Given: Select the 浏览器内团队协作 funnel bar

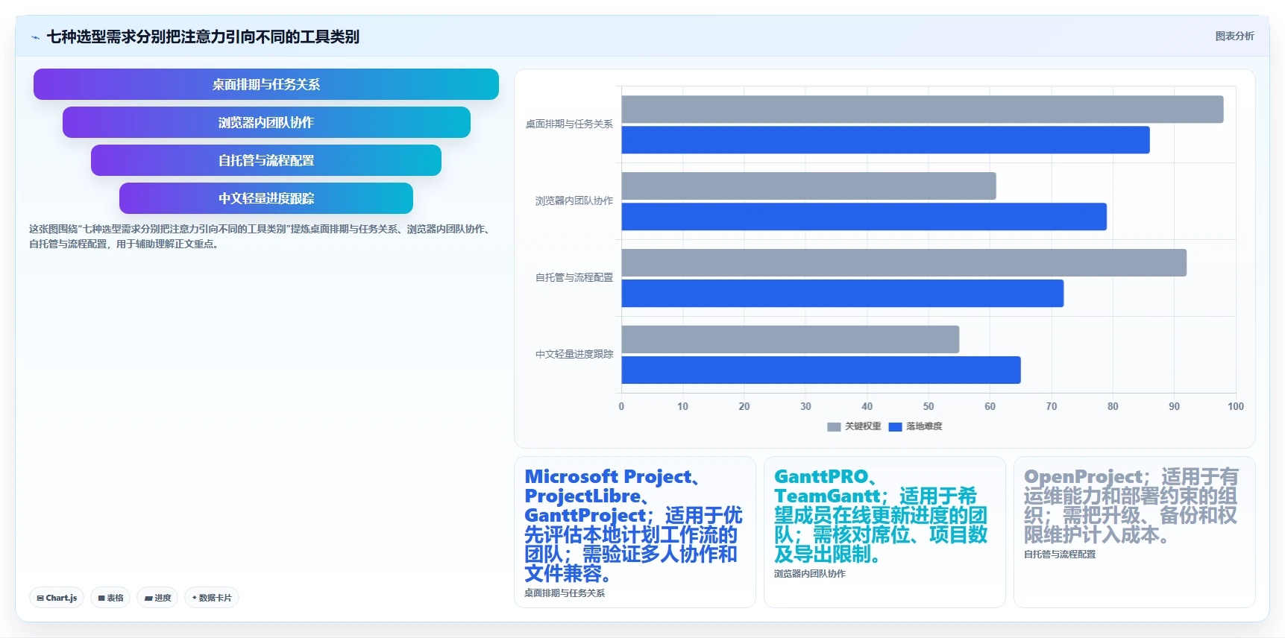Looking at the screenshot, I should click(x=266, y=122).
